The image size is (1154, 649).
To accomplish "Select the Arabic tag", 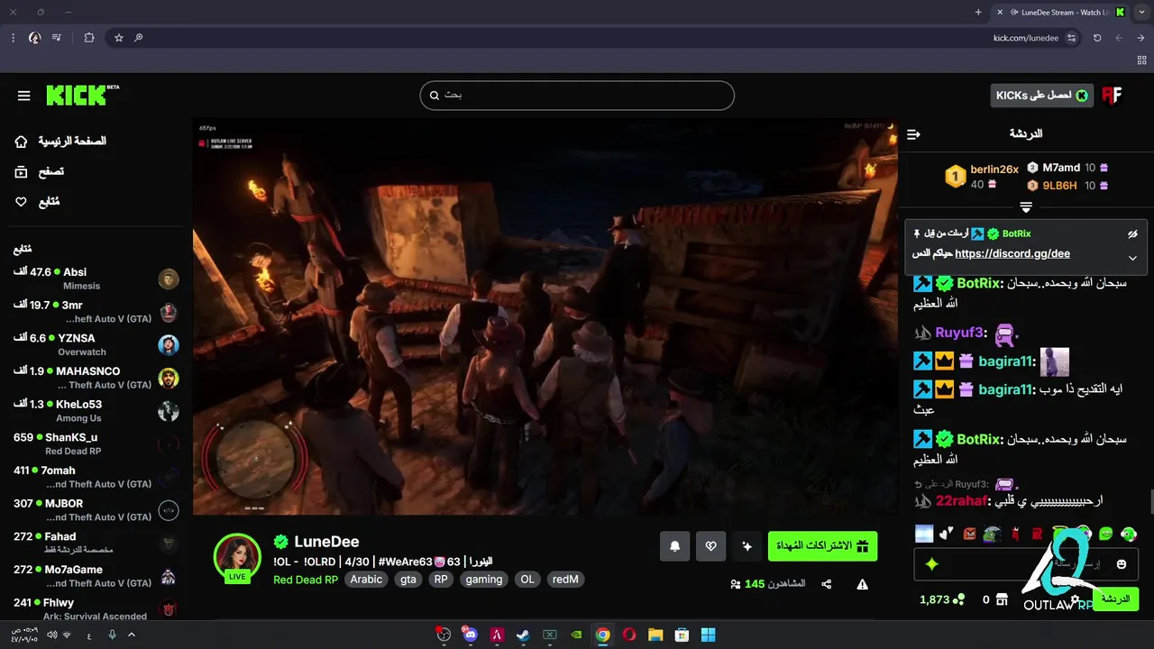I will tap(366, 580).
